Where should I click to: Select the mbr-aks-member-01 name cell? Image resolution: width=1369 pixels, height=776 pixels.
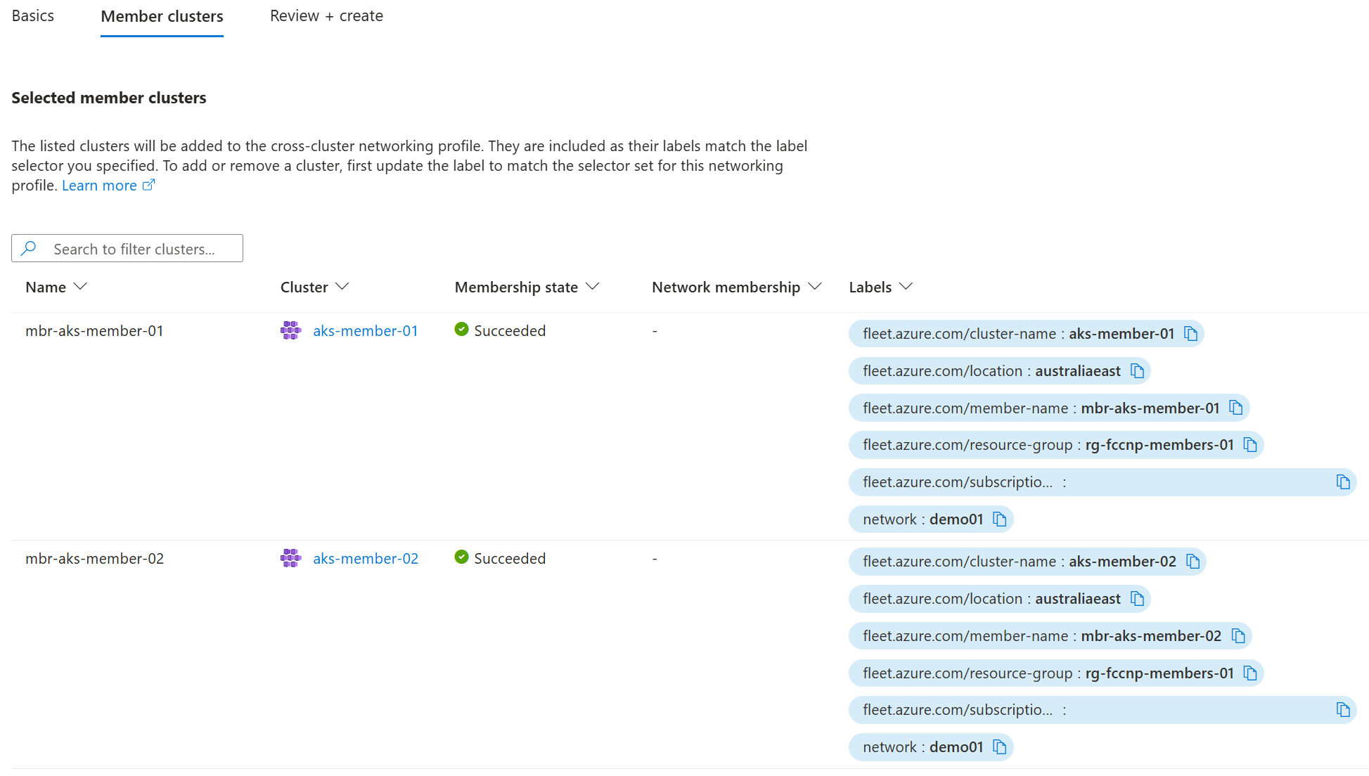point(94,330)
